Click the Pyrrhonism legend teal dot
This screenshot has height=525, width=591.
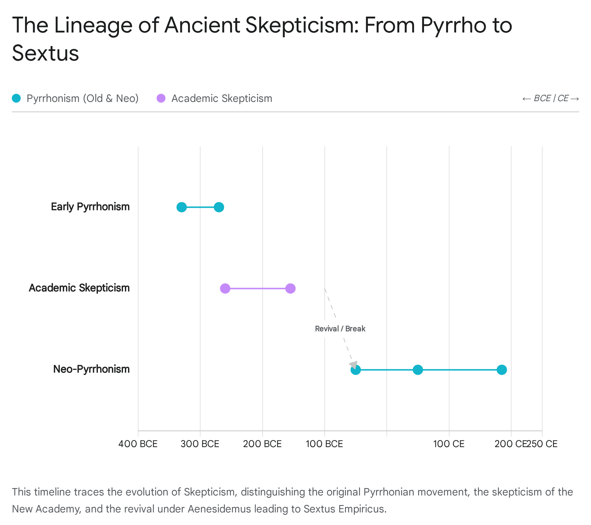(x=16, y=98)
